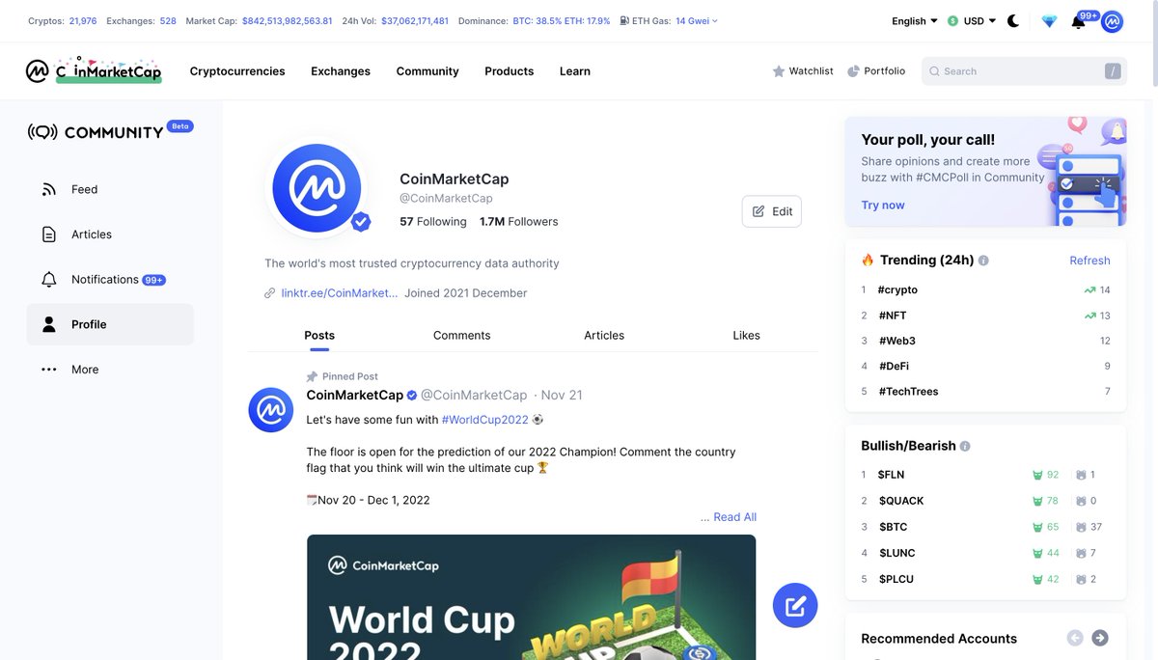The width and height of the screenshot is (1158, 660).
Task: Click the Try now link
Action: [x=883, y=206]
